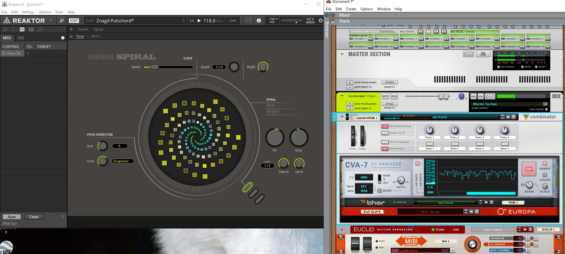565x254 pixels.
Task: Click Panel in the Reaktor breadcrumb
Action: point(80,36)
